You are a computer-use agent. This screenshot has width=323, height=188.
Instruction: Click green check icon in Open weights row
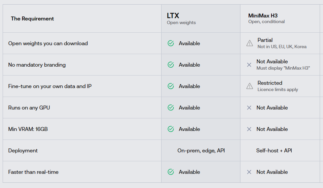coord(171,43)
